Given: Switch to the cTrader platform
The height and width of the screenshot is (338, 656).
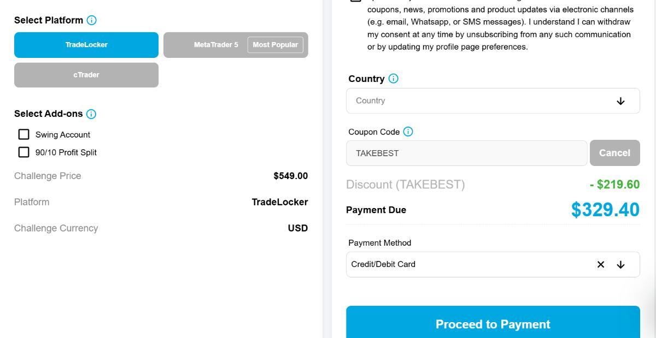Looking at the screenshot, I should [x=86, y=75].
